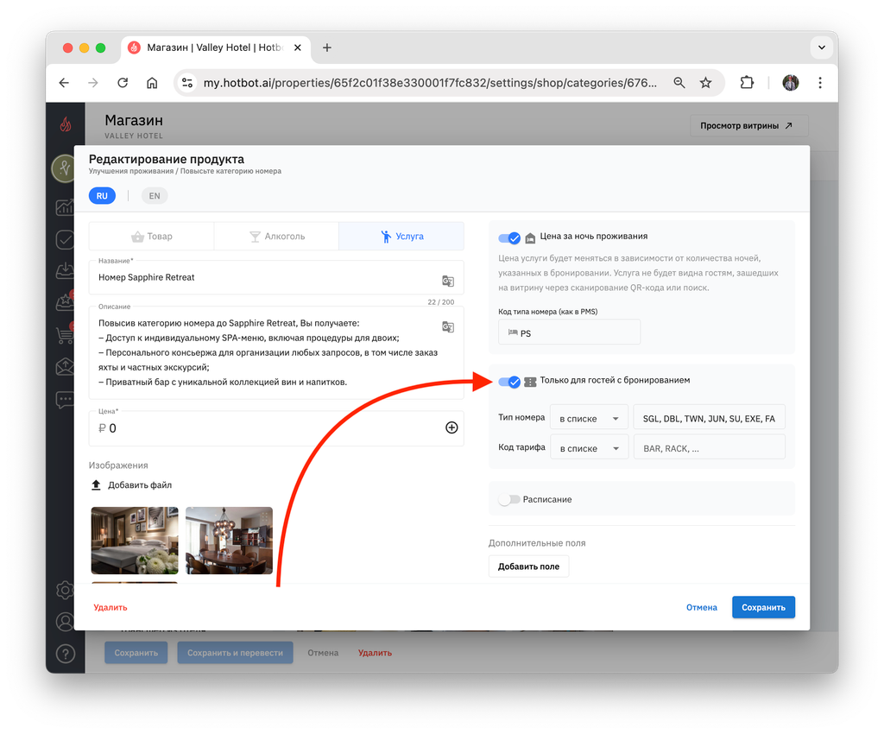Click Отмена in the product dialog

pos(701,607)
